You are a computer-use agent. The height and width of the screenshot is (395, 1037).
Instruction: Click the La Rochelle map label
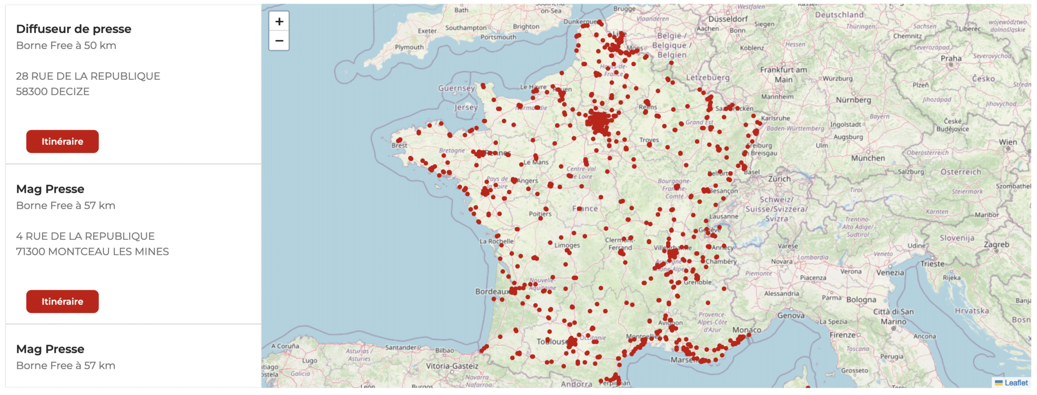[497, 241]
